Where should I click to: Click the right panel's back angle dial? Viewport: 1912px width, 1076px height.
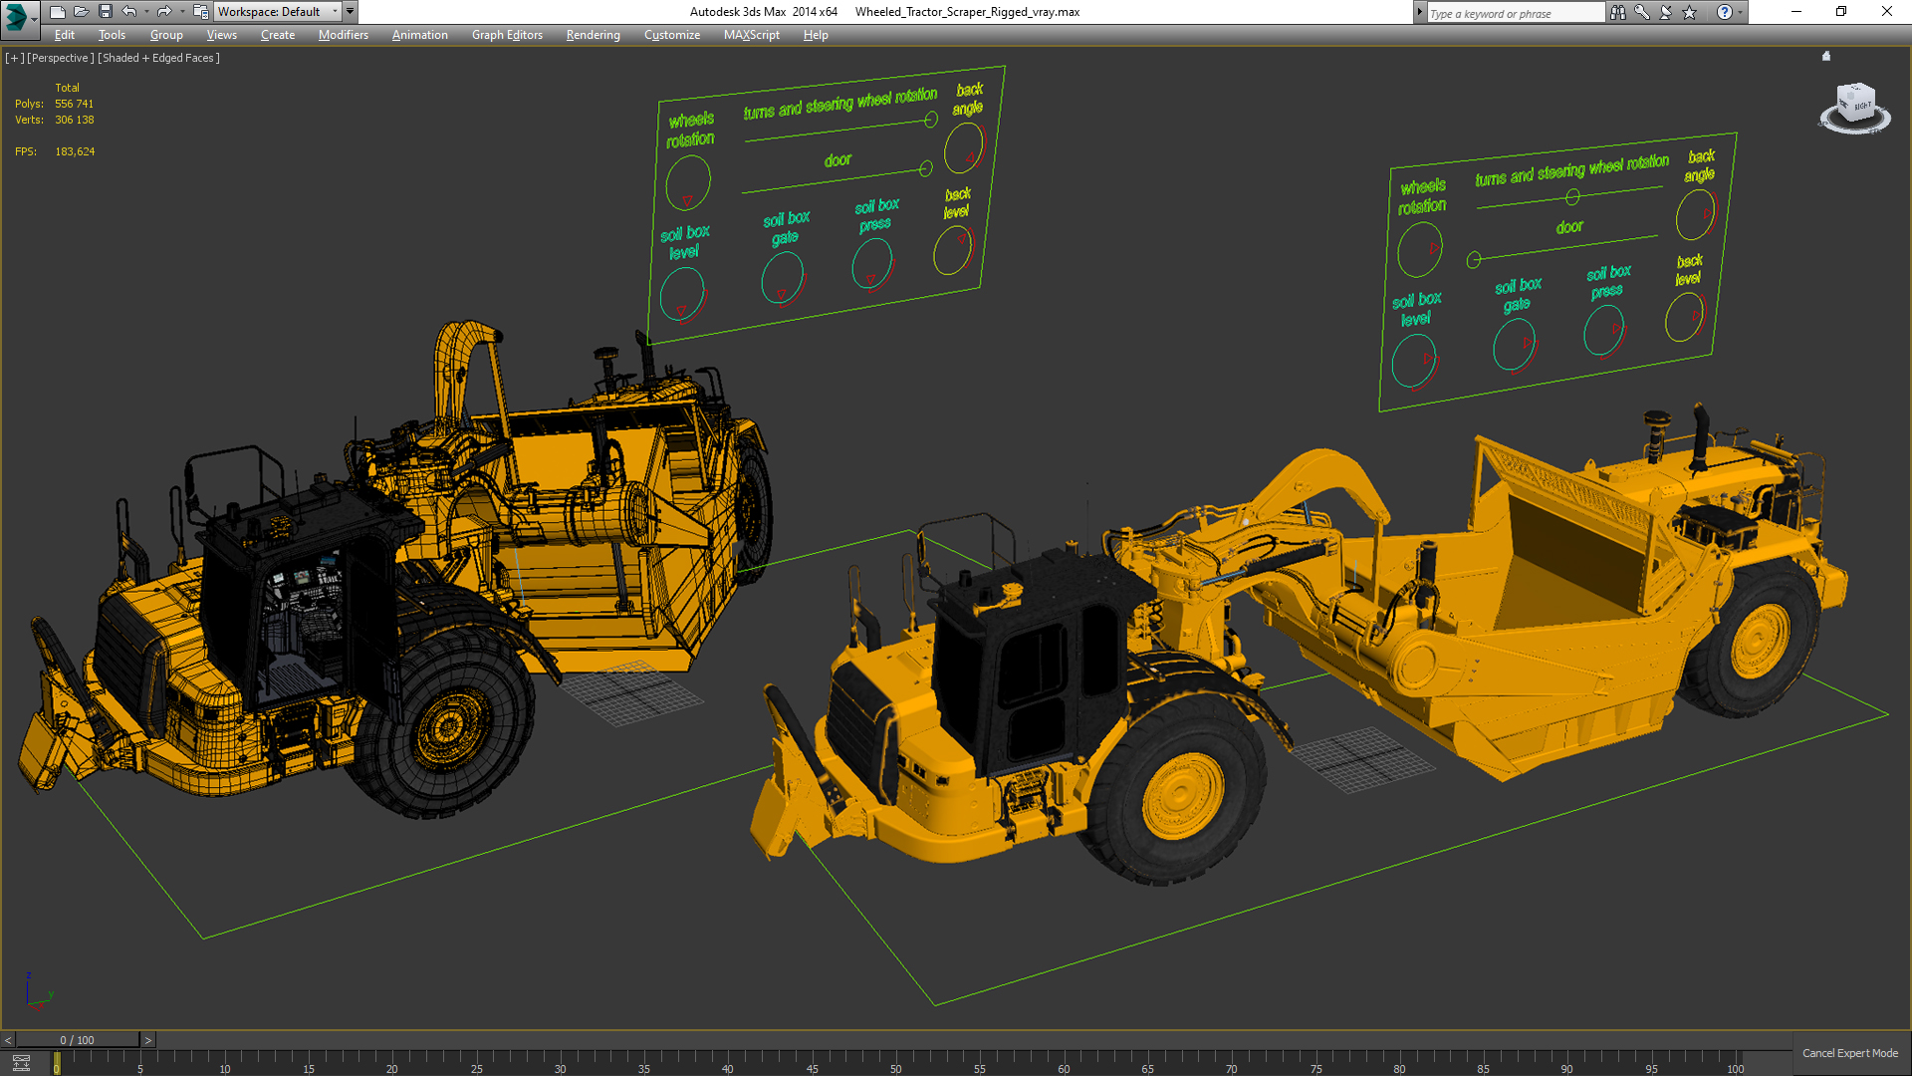(x=1695, y=214)
